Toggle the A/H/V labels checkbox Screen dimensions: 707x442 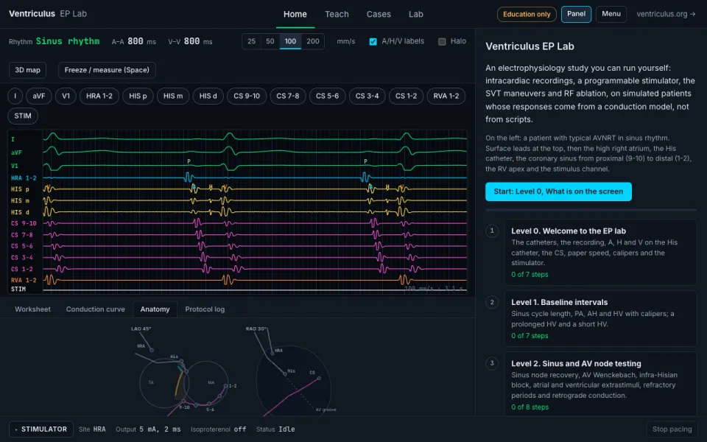tap(373, 41)
